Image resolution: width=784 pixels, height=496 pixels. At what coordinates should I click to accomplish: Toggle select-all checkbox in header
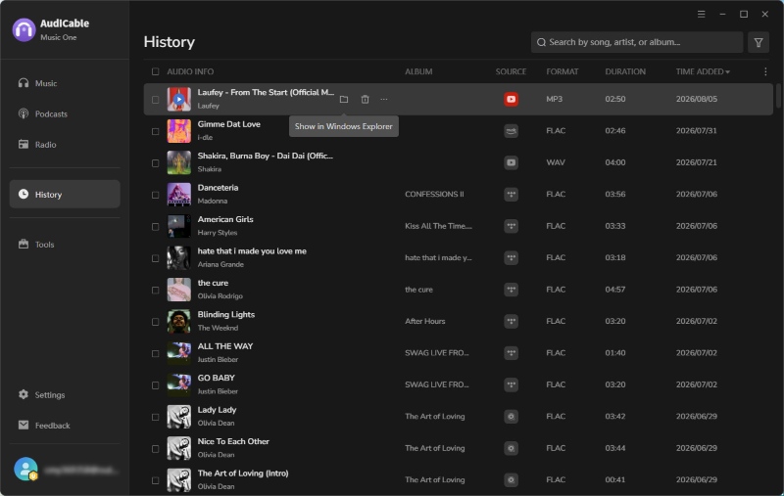(x=156, y=71)
